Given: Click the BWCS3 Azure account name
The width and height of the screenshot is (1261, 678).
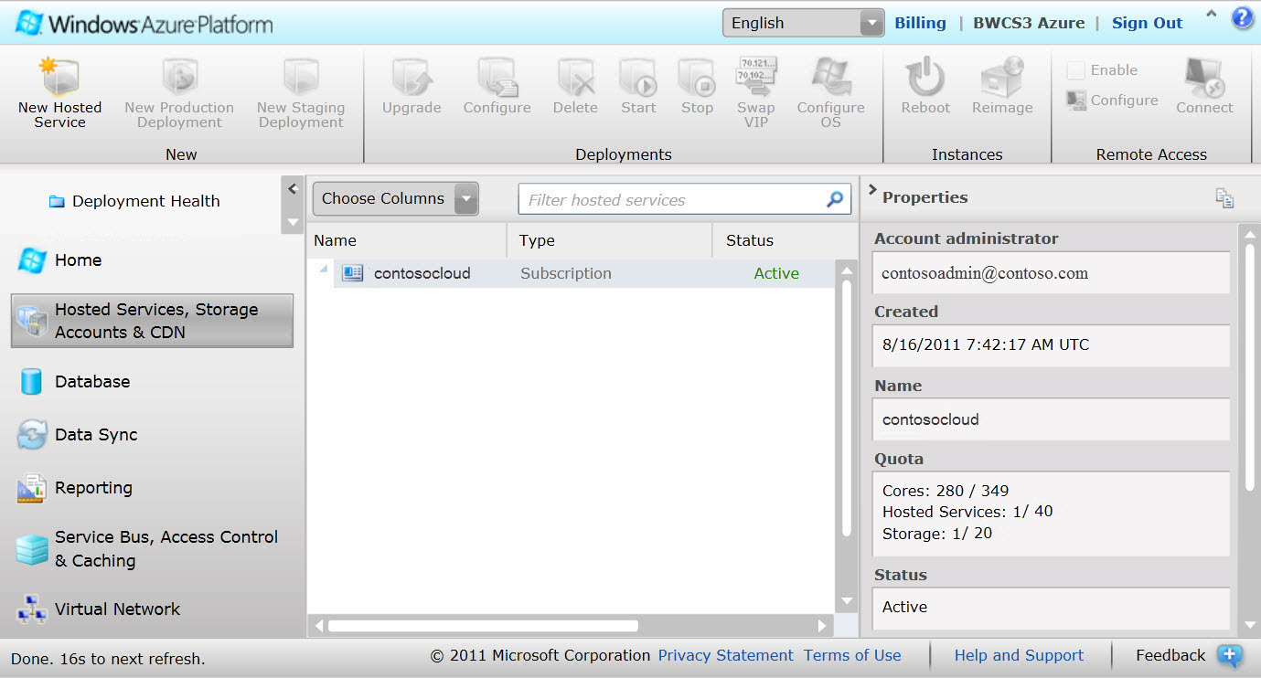Looking at the screenshot, I should [1029, 23].
